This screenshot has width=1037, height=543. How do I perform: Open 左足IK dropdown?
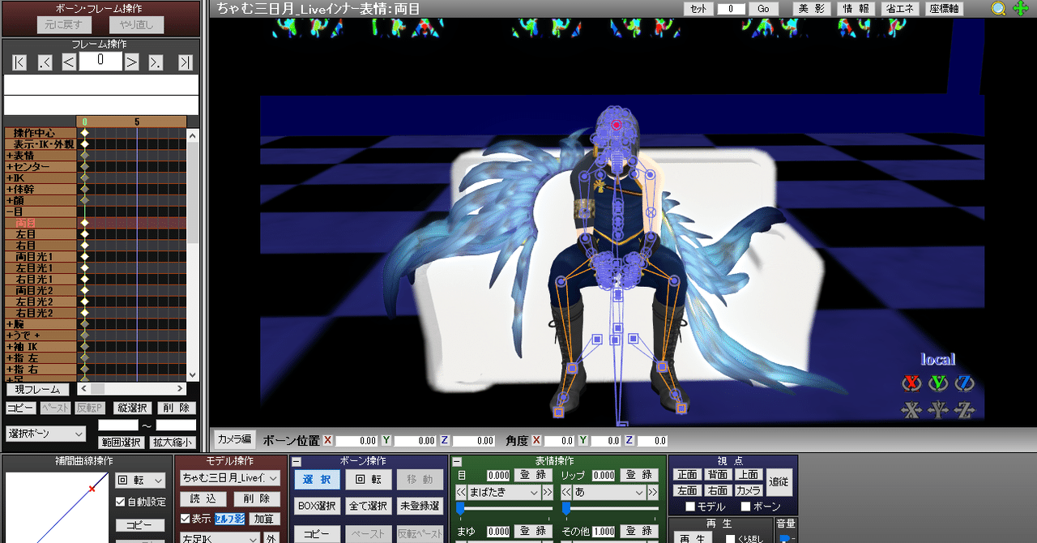click(x=220, y=539)
